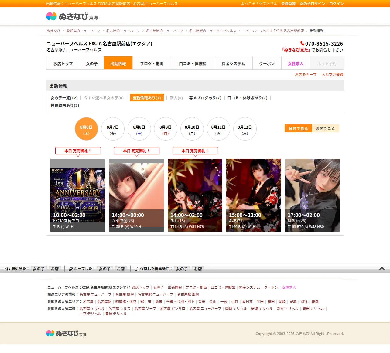Click the ぬきなび footer logo
This screenshot has width=390, height=353.
pyautogui.click(x=66, y=333)
